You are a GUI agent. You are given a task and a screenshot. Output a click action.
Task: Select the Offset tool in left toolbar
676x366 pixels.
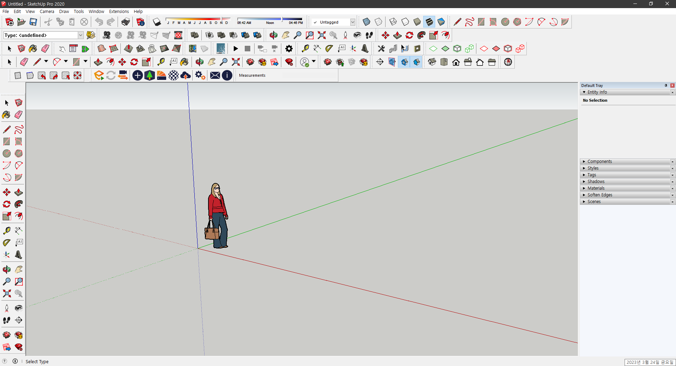point(19,216)
